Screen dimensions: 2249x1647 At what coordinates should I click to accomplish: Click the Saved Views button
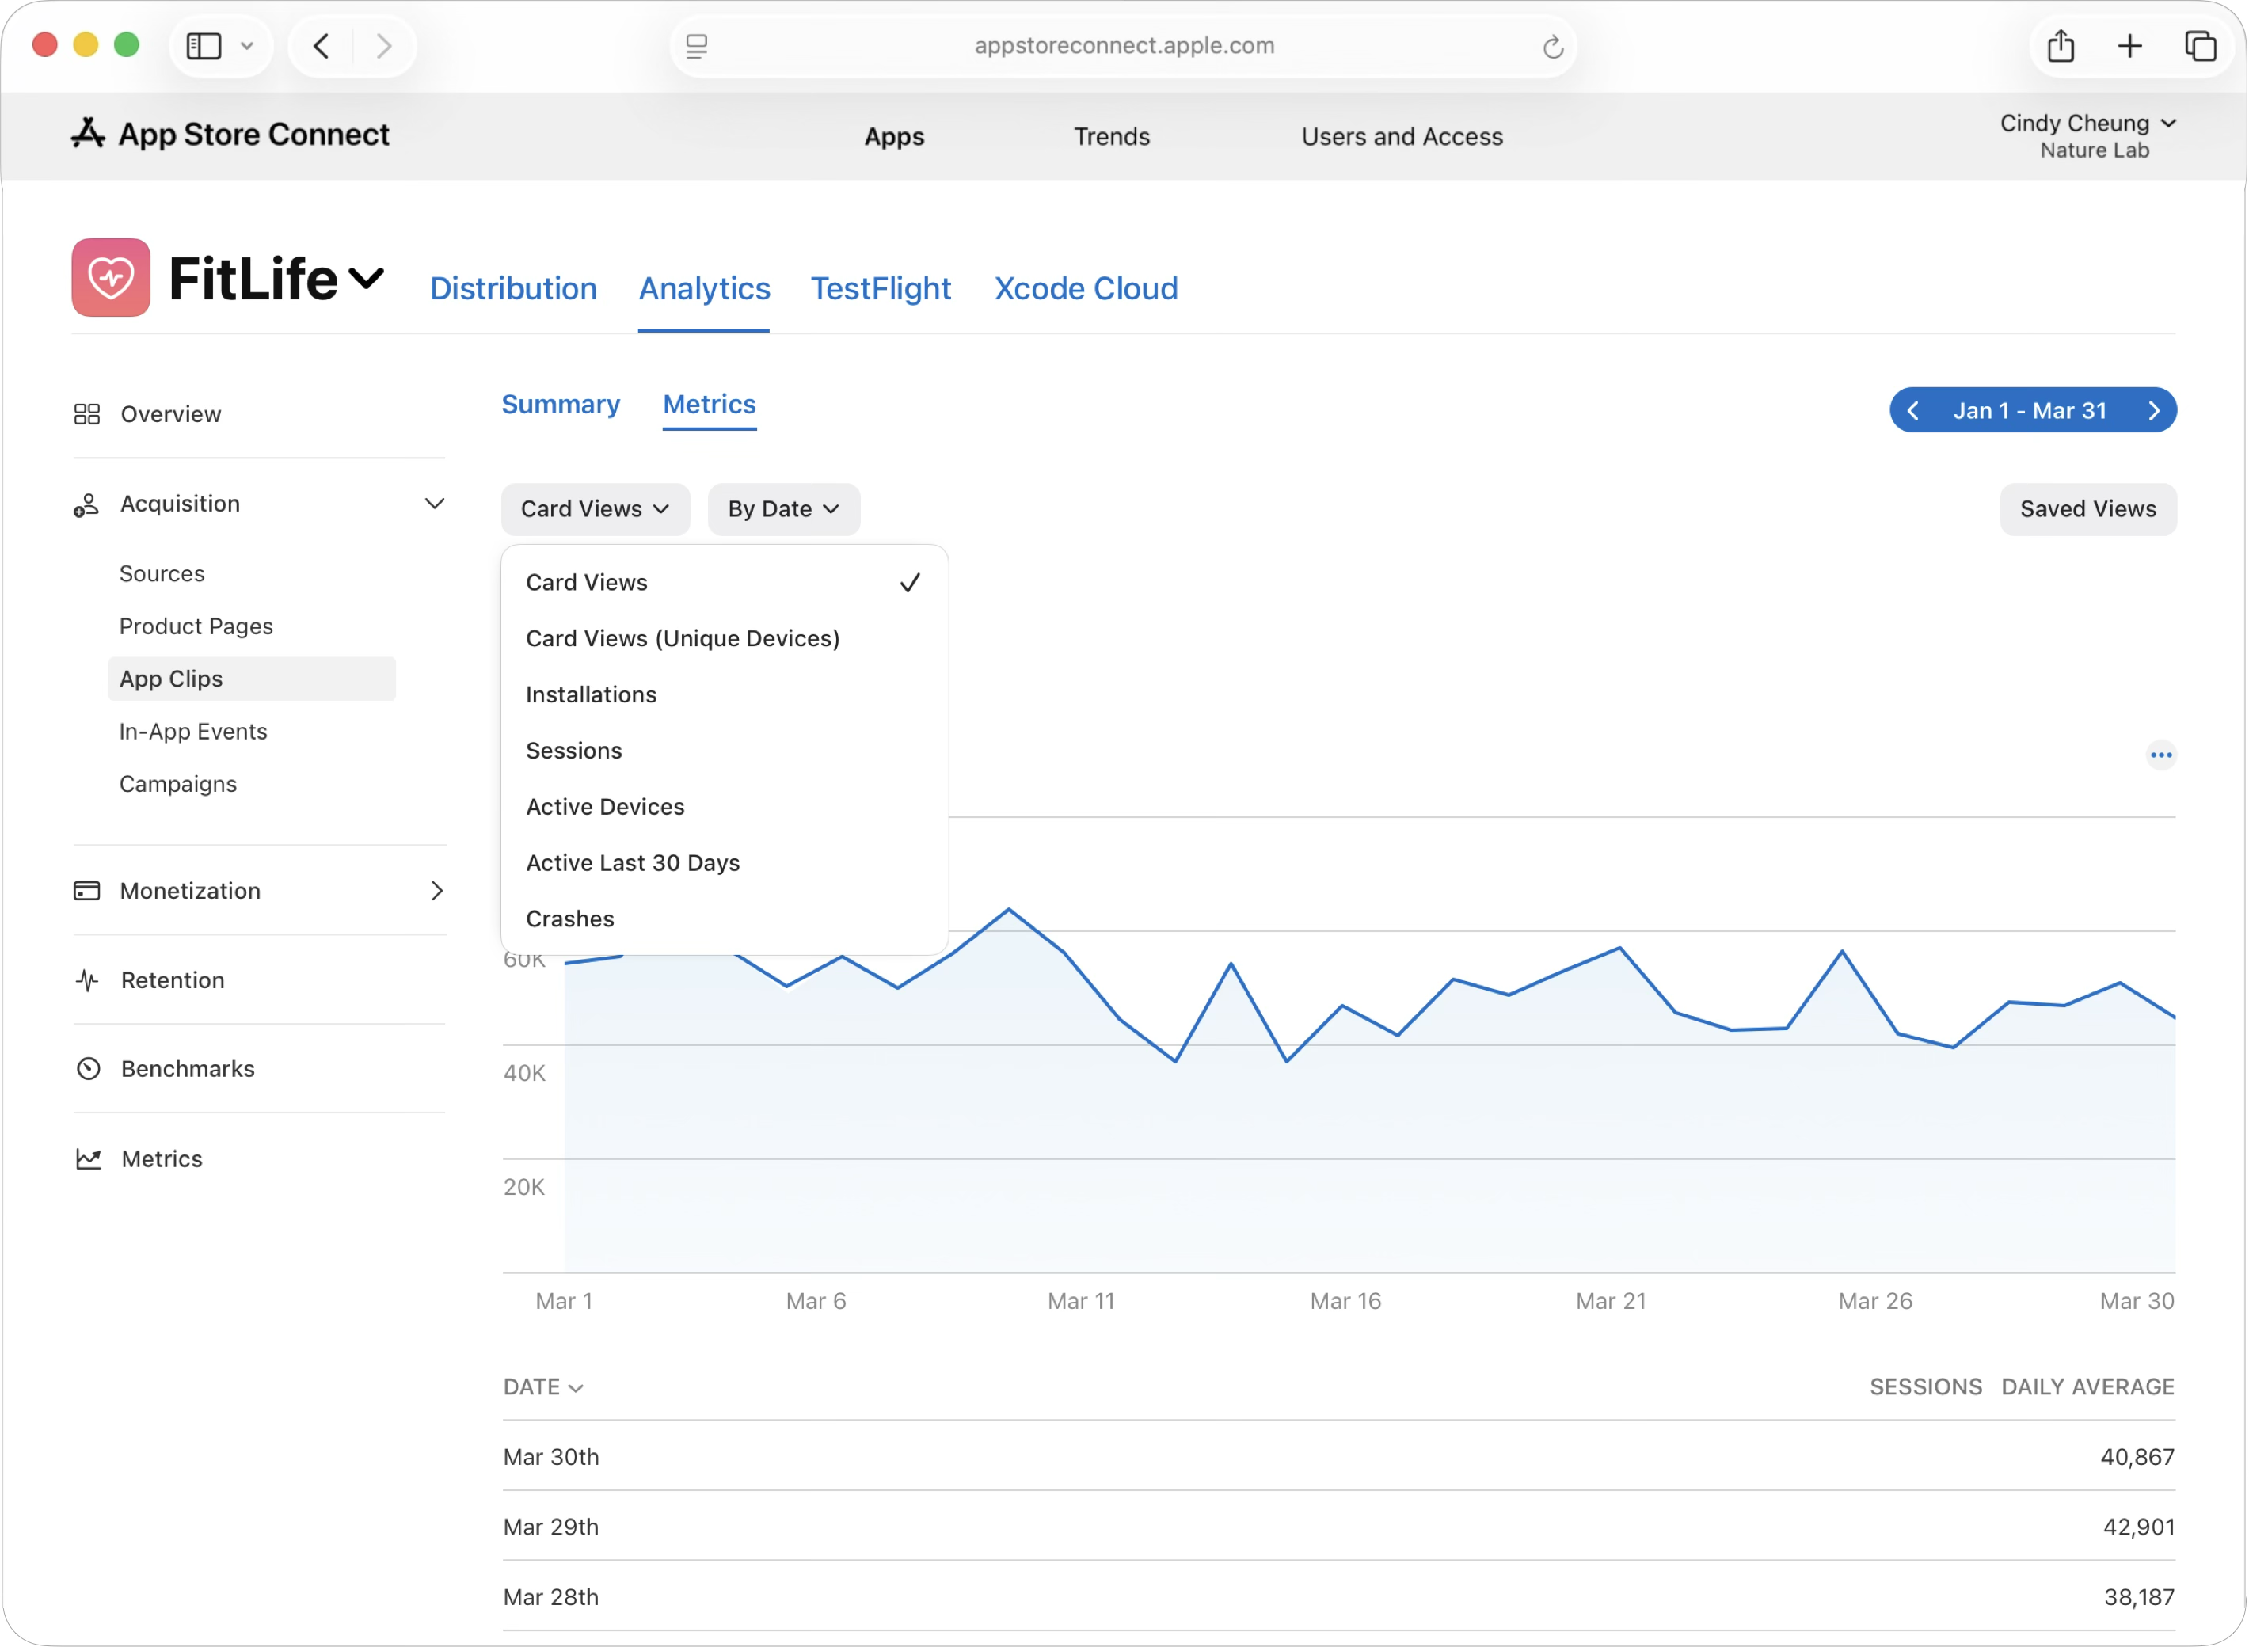(x=2087, y=509)
